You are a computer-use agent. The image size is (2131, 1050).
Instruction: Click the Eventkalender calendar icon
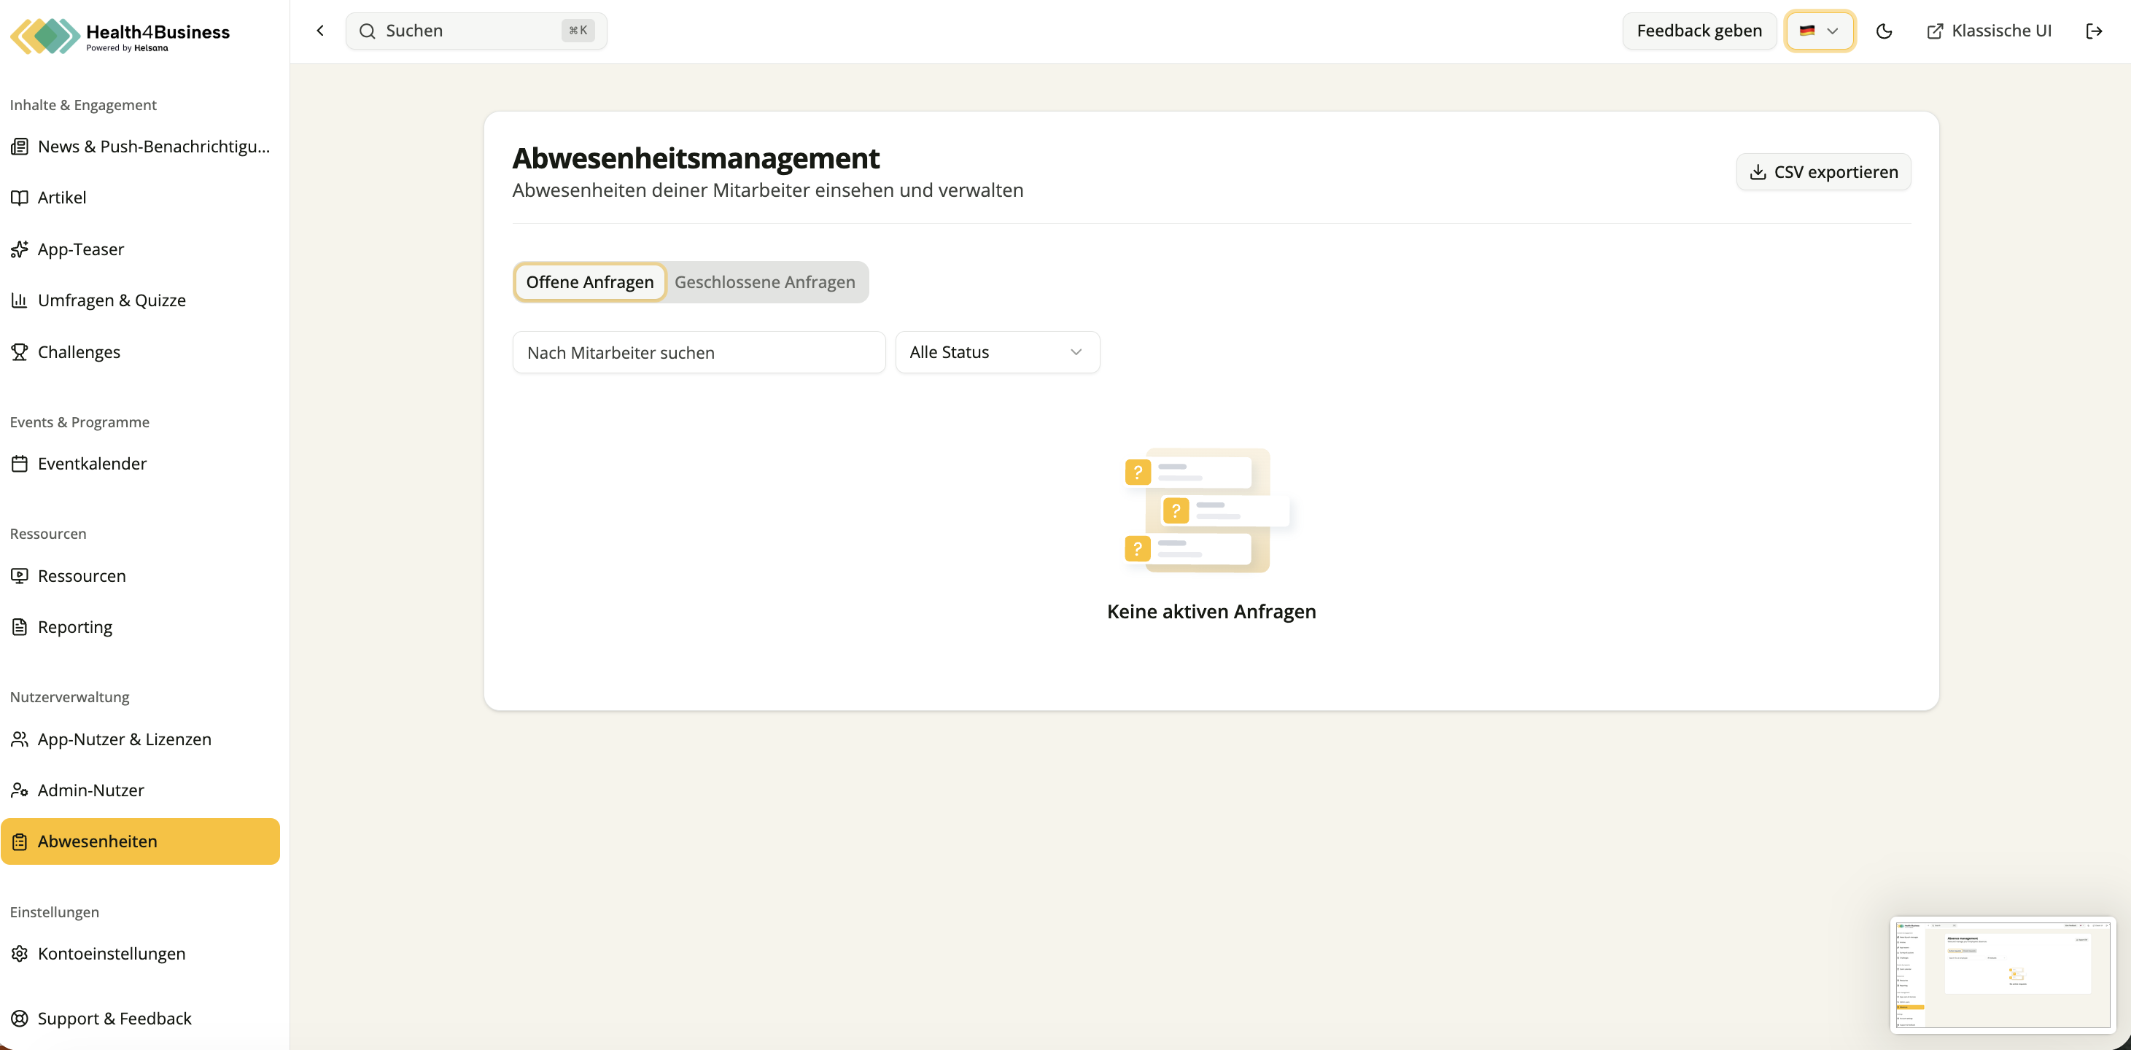[20, 464]
